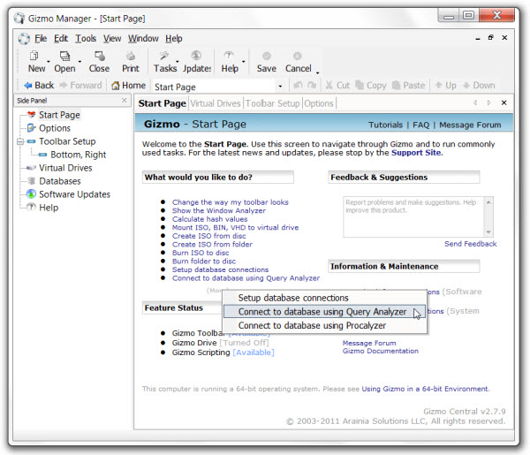Image resolution: width=530 pixels, height=455 pixels.
Task: Click the Close document toolbar icon
Action: 99,57
